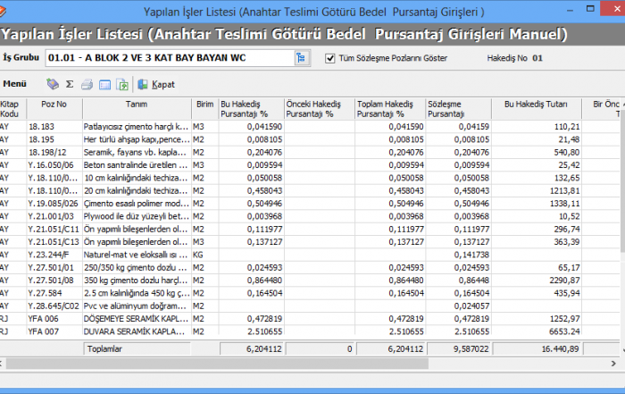Screen dimensions: 625x394
Task: Click the sigma totals icon
Action: click(x=70, y=85)
